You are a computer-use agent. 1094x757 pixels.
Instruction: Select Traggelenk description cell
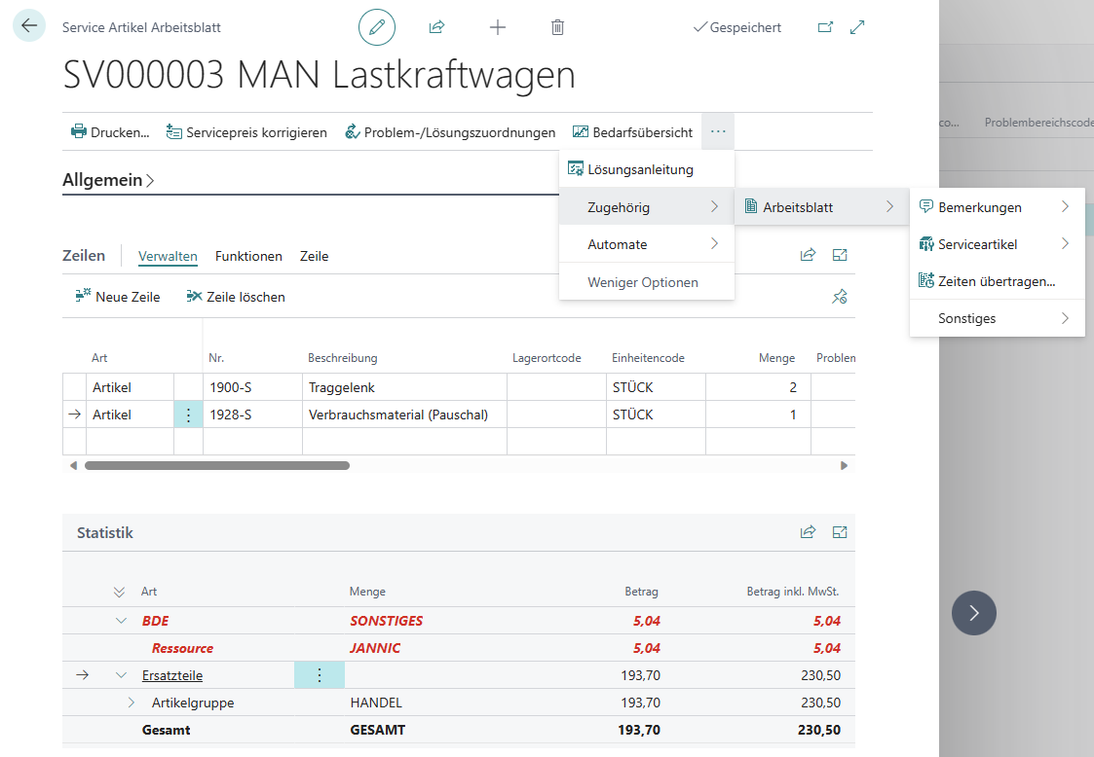[x=404, y=387]
